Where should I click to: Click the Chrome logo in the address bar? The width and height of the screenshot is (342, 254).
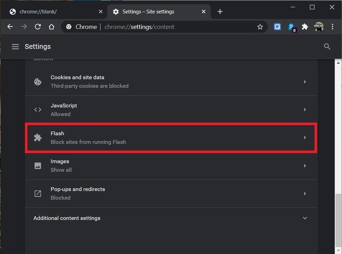pyautogui.click(x=69, y=27)
